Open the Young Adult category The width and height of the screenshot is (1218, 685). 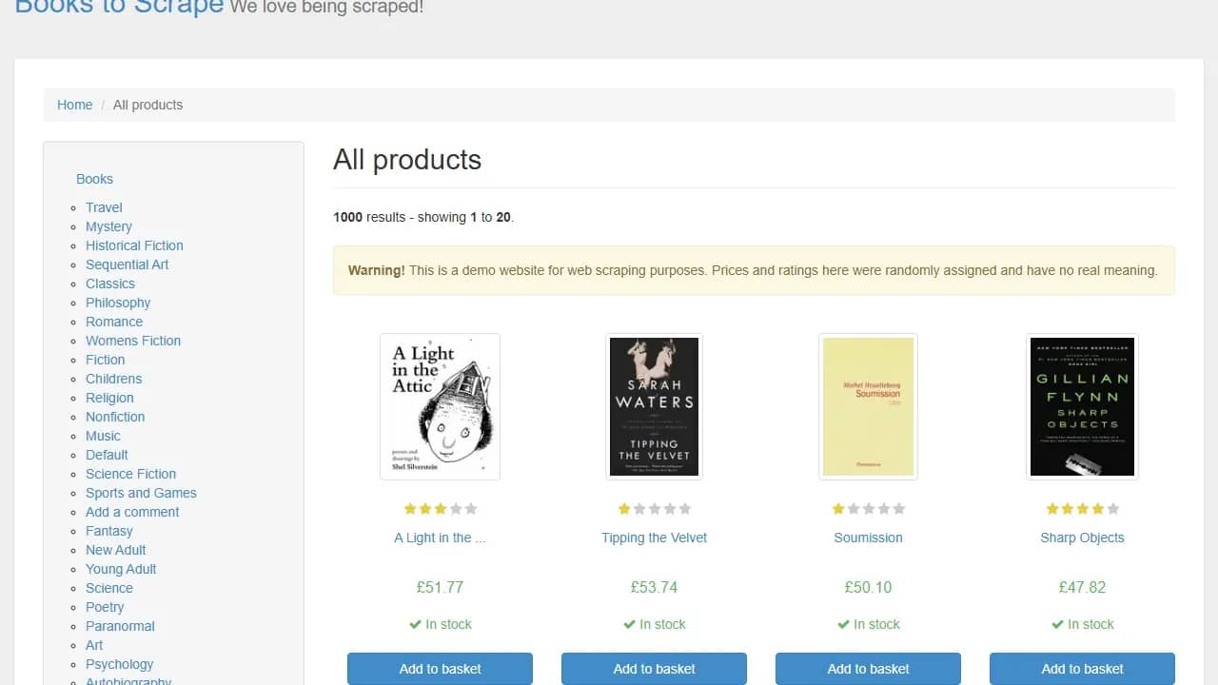[x=121, y=569]
